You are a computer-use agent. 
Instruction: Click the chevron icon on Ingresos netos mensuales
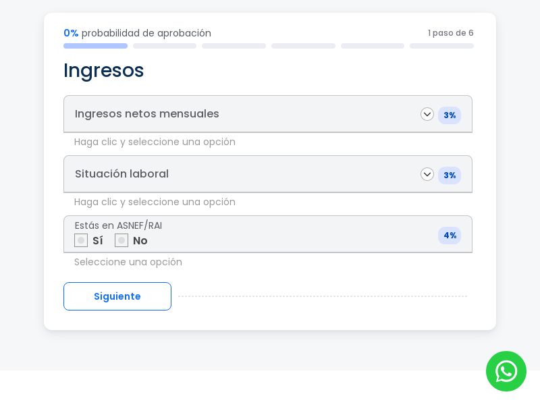(x=427, y=114)
